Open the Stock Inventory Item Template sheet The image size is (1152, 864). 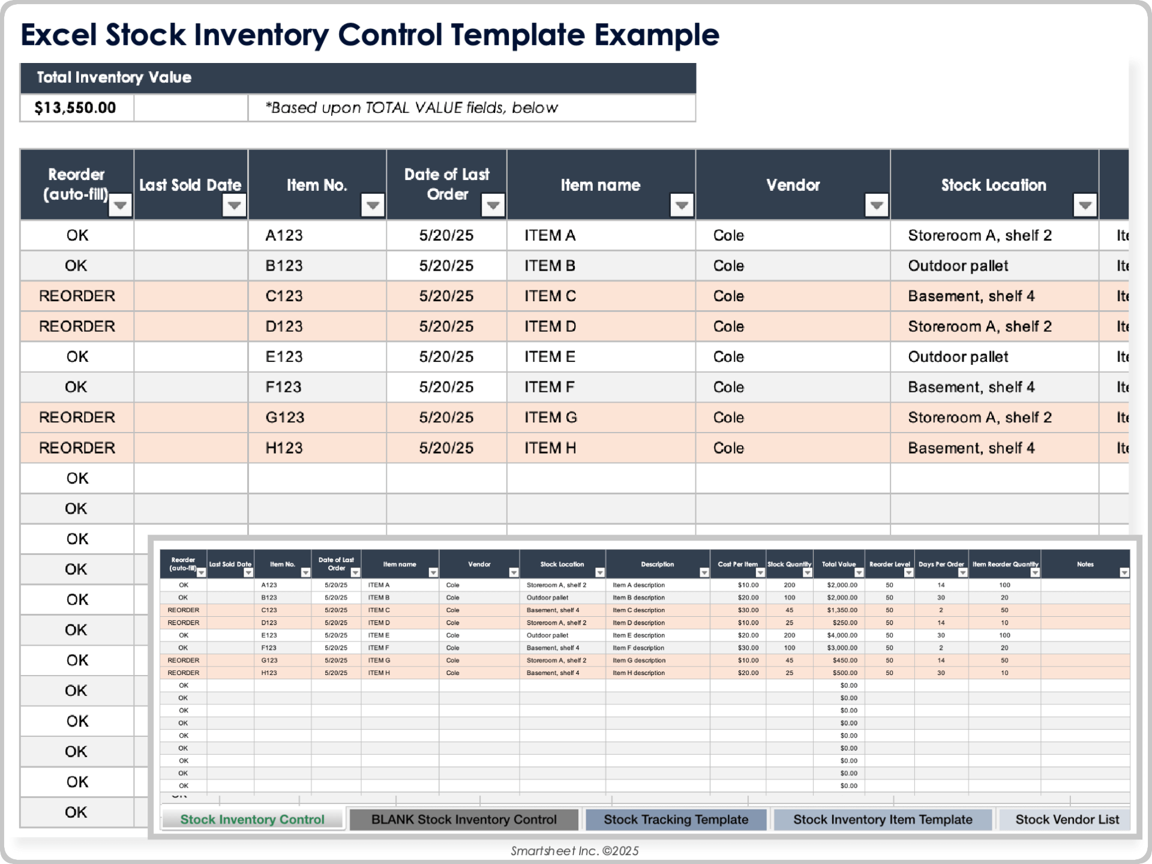[x=882, y=820]
